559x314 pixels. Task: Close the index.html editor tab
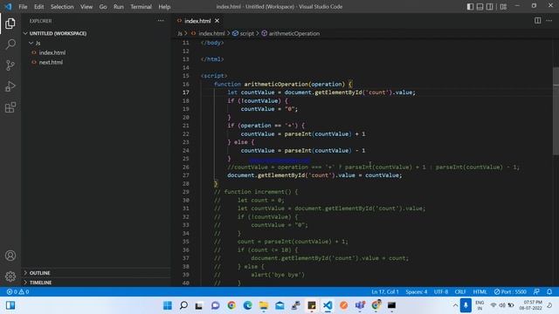coord(217,21)
